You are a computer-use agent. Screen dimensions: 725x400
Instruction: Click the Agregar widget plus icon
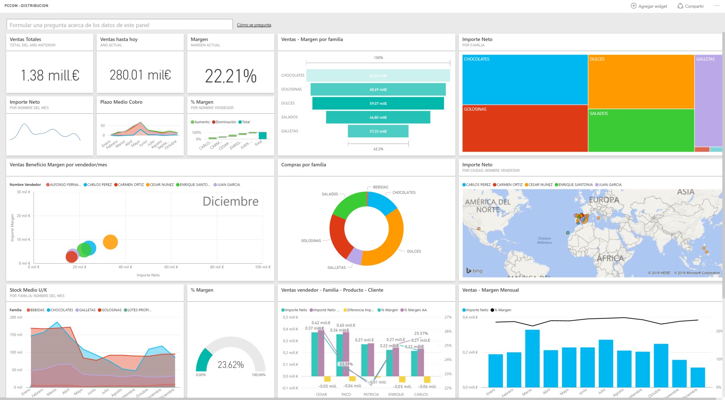(634, 6)
